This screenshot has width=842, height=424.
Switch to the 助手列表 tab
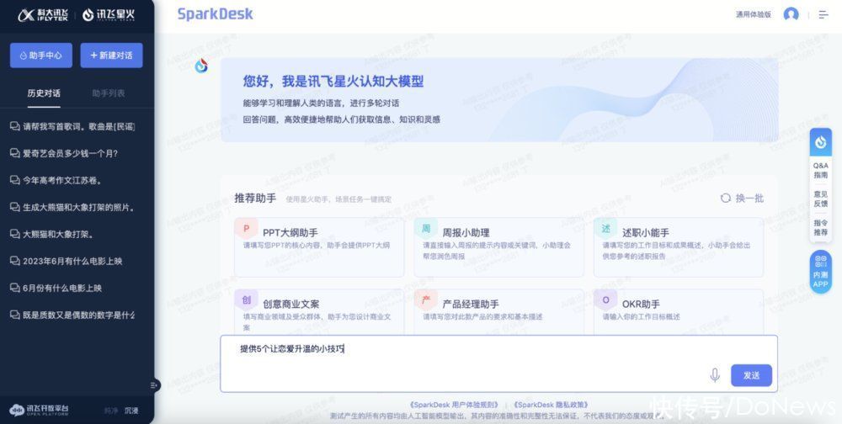[x=109, y=93]
